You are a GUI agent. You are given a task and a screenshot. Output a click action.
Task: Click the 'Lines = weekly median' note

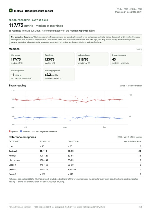point(131,86)
